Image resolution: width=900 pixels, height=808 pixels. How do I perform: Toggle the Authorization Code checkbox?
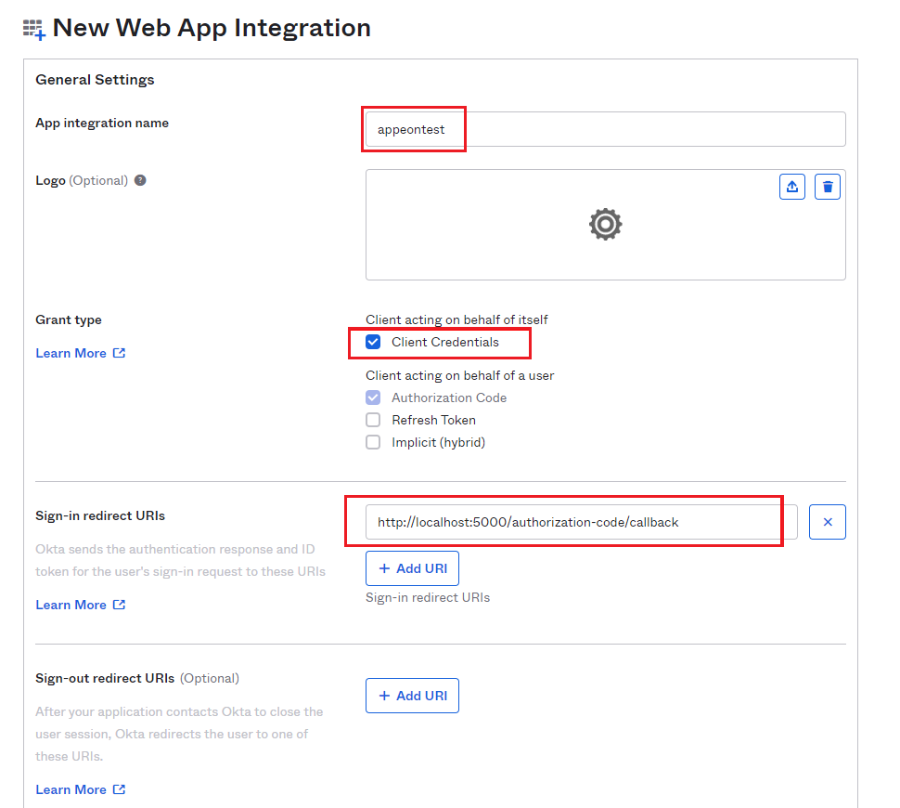[x=373, y=397]
